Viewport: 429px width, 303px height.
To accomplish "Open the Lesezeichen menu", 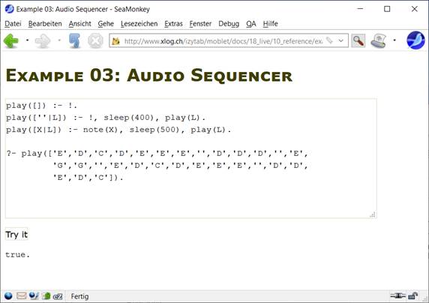I will [139, 24].
